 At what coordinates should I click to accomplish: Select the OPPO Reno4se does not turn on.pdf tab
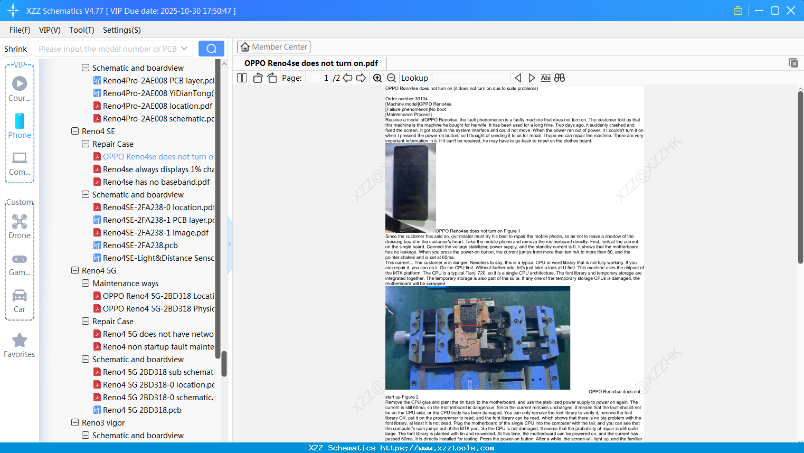tap(311, 63)
